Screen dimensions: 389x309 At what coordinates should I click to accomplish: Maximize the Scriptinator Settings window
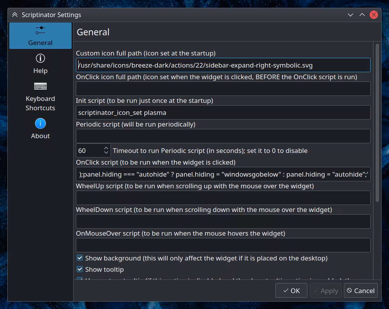tap(362, 15)
